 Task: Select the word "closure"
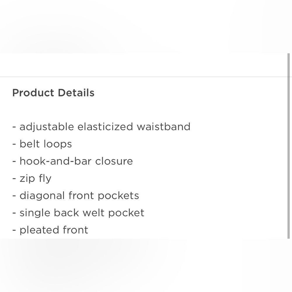click(114, 161)
